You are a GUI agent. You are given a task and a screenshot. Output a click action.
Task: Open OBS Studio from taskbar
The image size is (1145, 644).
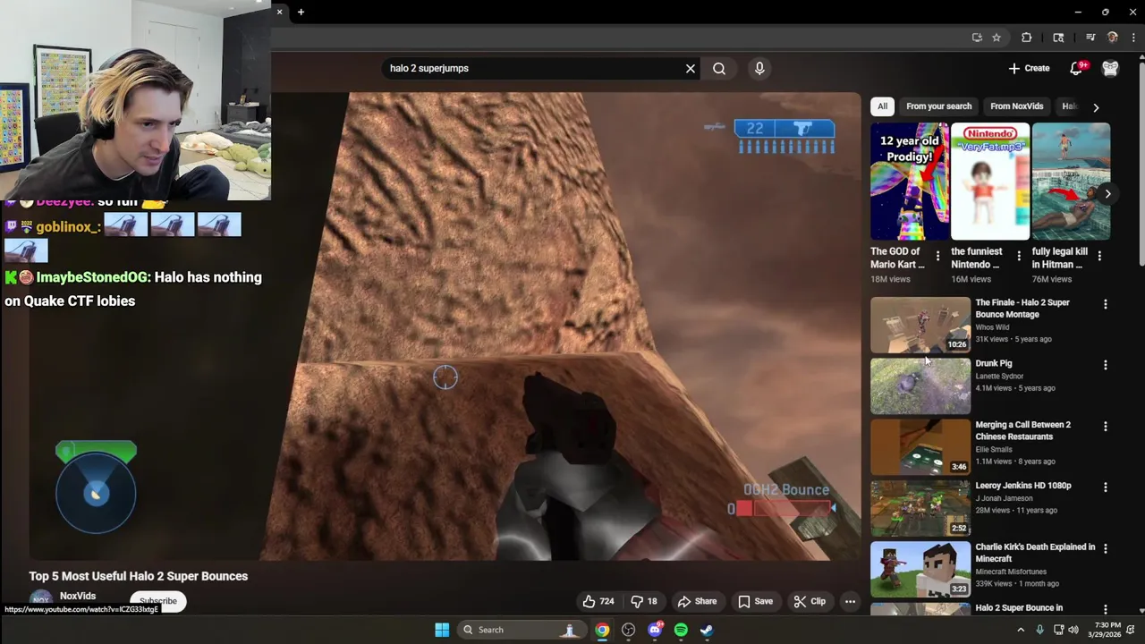(628, 630)
